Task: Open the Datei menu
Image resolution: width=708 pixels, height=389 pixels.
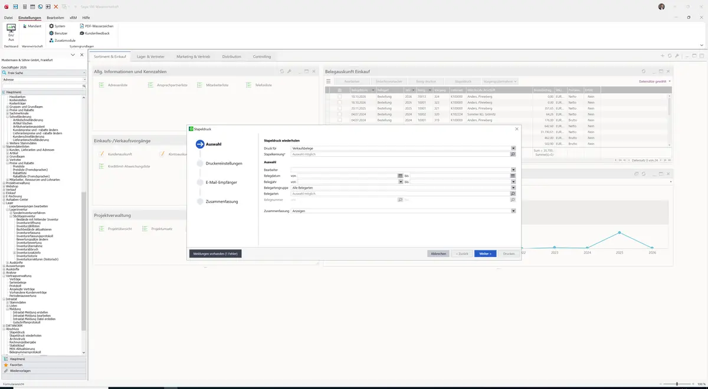Action: tap(8, 18)
